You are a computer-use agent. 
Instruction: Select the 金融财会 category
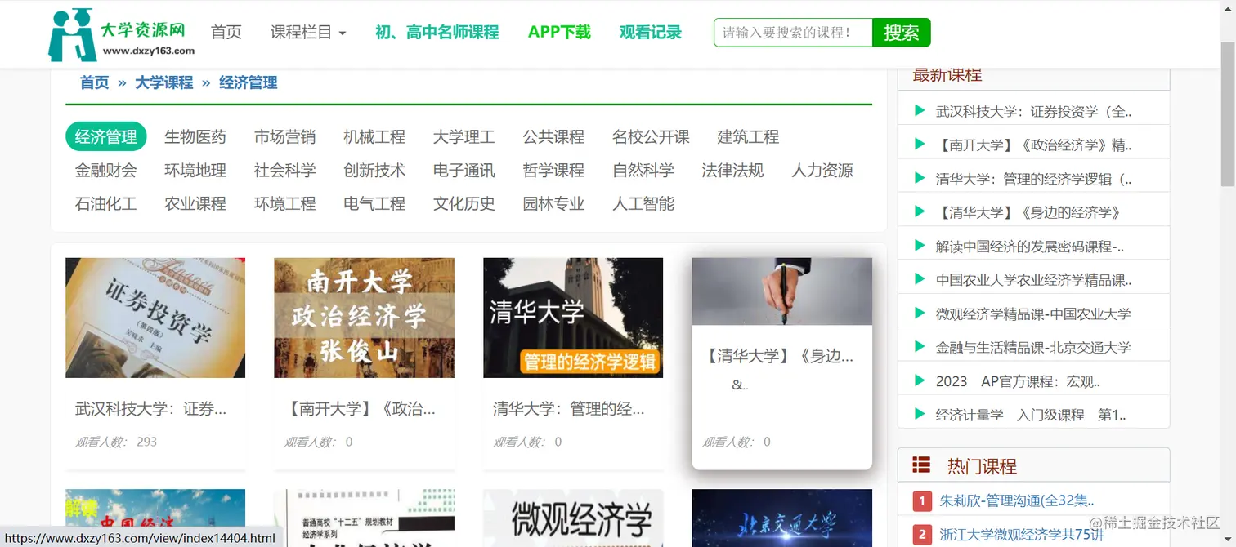pos(106,170)
